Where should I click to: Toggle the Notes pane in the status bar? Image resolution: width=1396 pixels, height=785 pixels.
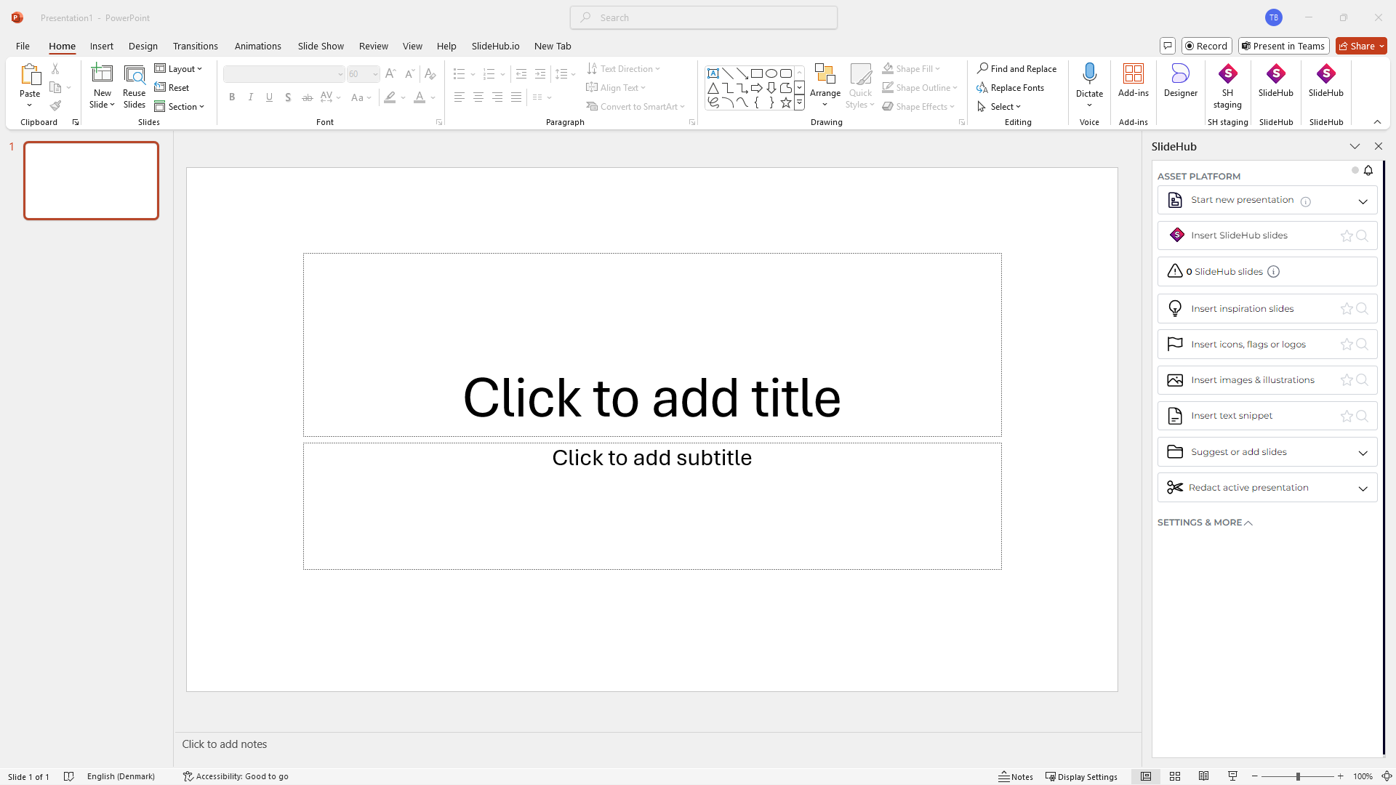coord(1016,776)
